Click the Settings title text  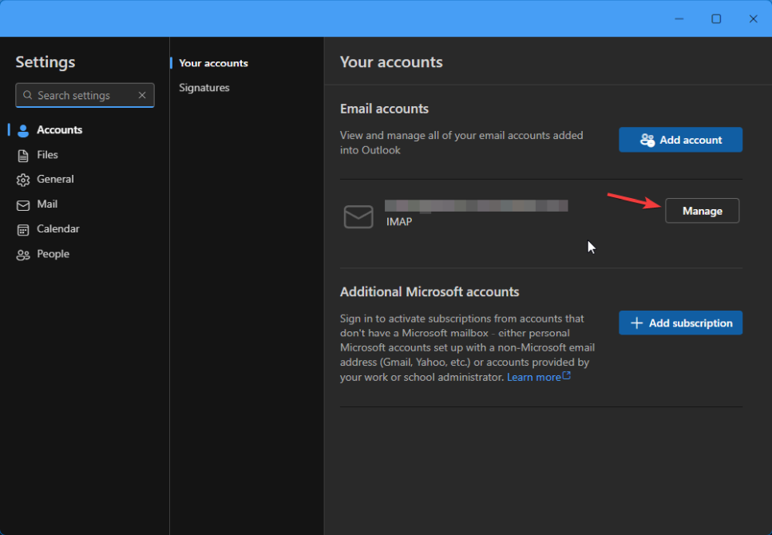pyautogui.click(x=46, y=62)
